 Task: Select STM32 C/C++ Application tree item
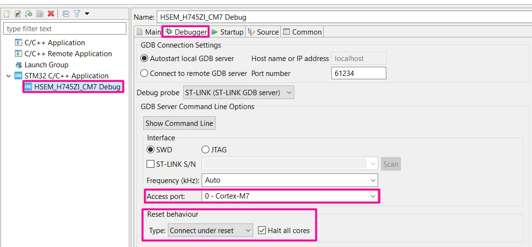tap(67, 76)
